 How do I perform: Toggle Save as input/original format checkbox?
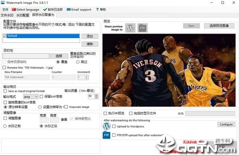5,91
